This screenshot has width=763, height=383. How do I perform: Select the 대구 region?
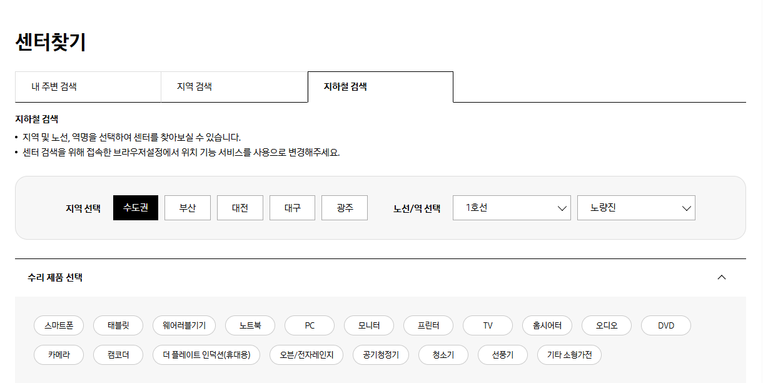(x=291, y=207)
